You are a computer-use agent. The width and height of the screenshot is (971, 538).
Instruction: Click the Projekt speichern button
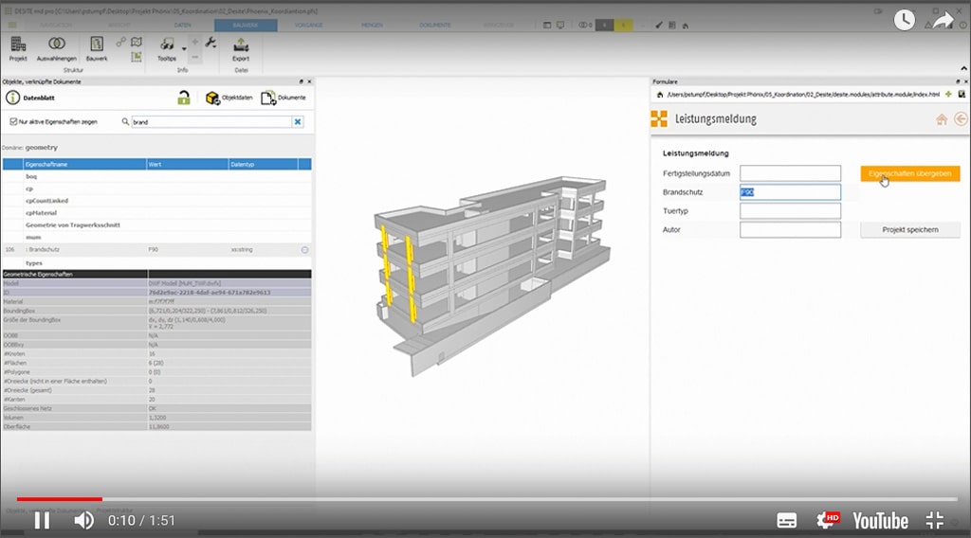click(x=909, y=229)
